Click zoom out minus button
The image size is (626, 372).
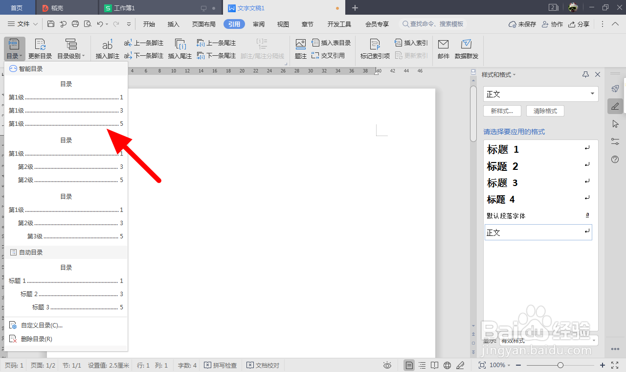click(x=518, y=365)
